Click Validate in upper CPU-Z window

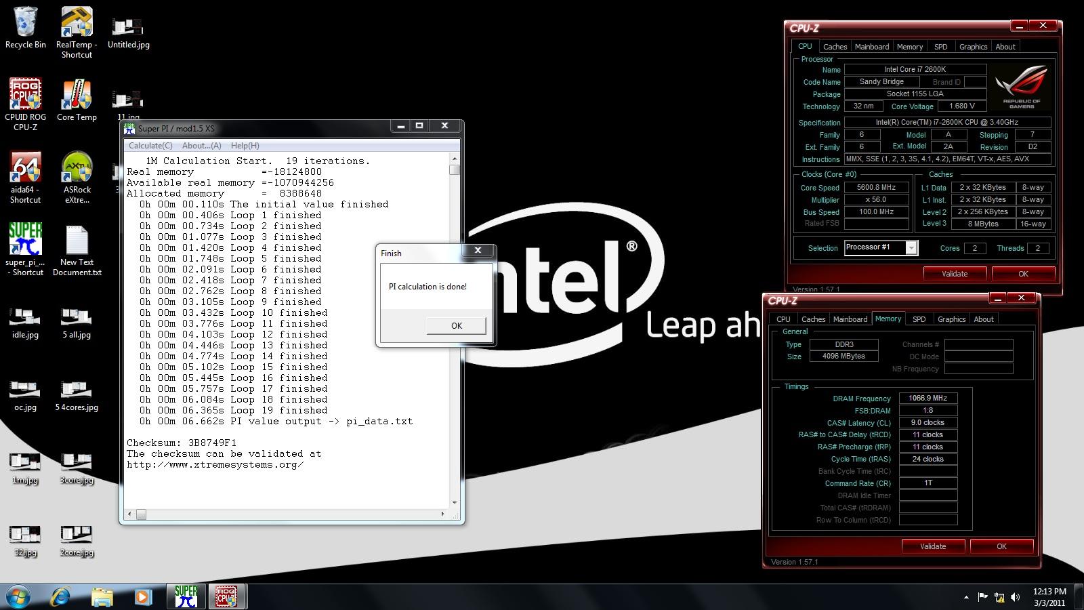click(954, 274)
